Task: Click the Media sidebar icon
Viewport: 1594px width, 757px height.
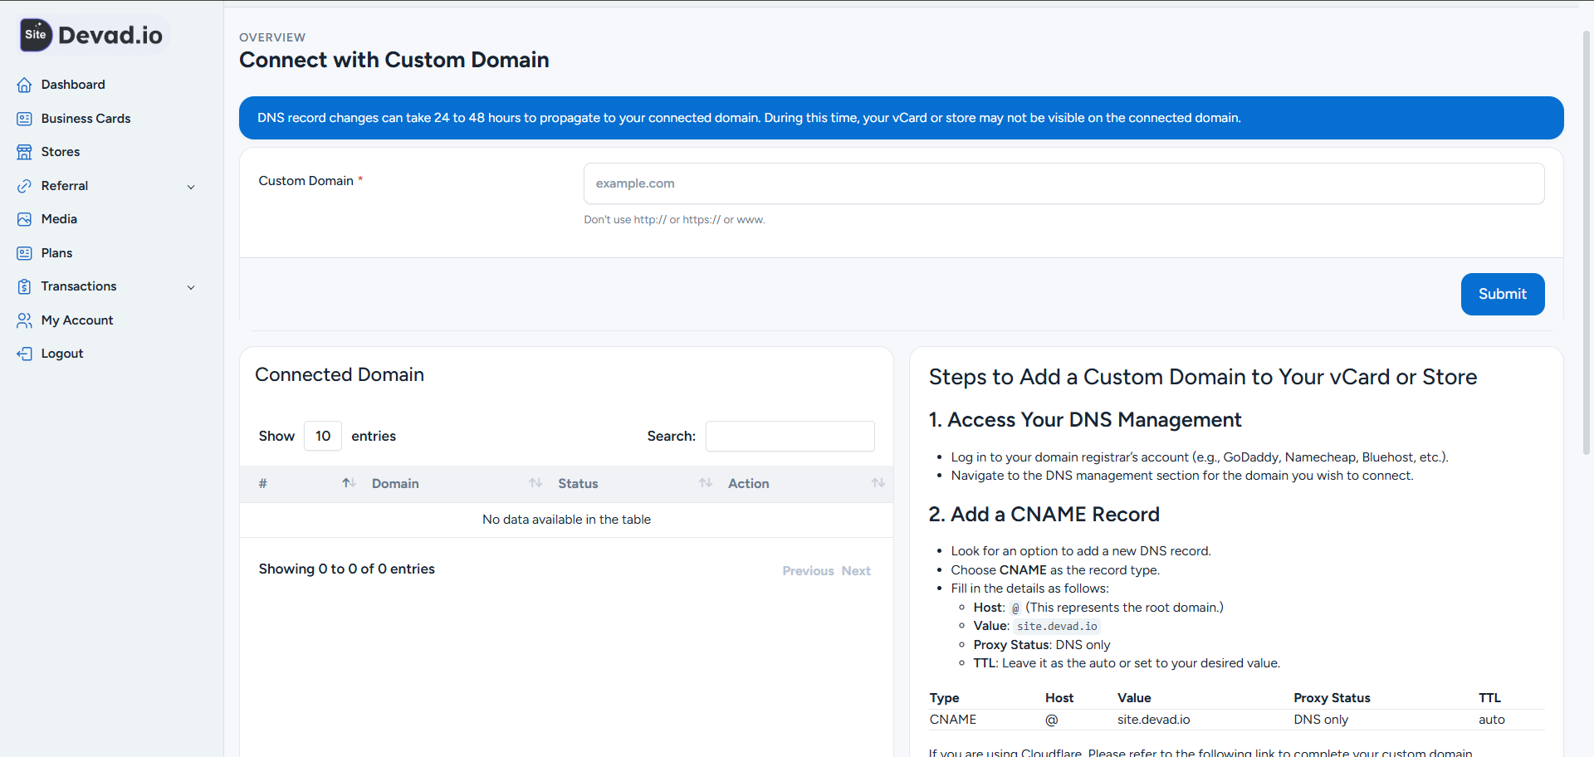Action: pyautogui.click(x=25, y=218)
